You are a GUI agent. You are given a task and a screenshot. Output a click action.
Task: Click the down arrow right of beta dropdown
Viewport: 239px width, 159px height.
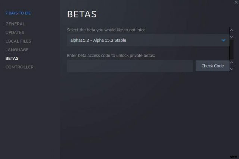[x=232, y=37]
